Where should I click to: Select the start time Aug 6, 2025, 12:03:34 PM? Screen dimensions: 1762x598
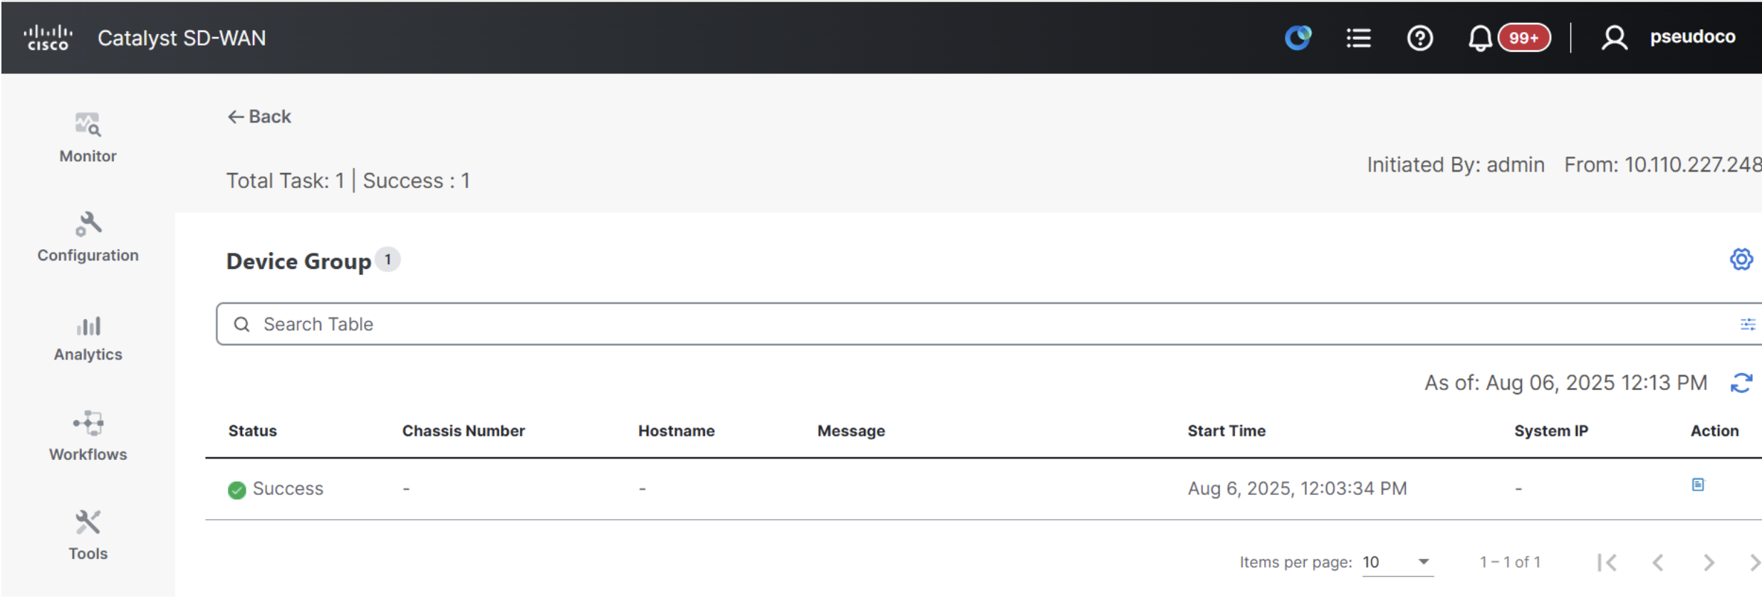(1297, 488)
